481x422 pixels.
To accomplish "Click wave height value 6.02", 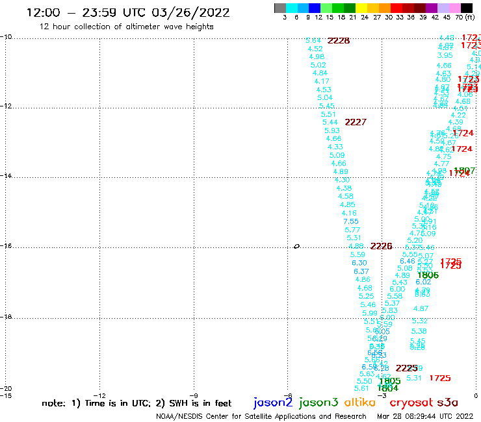I will 423,282.
